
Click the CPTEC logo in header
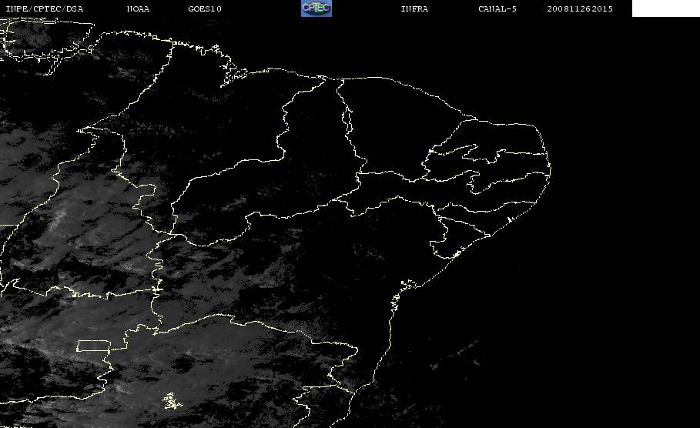[316, 8]
